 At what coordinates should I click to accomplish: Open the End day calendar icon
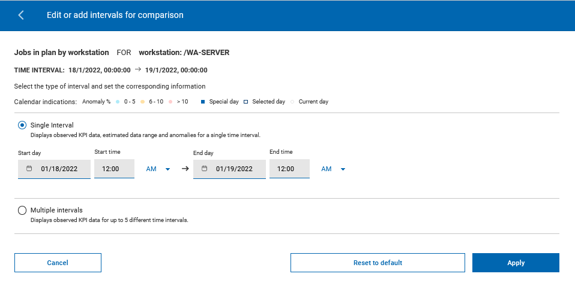click(x=204, y=169)
